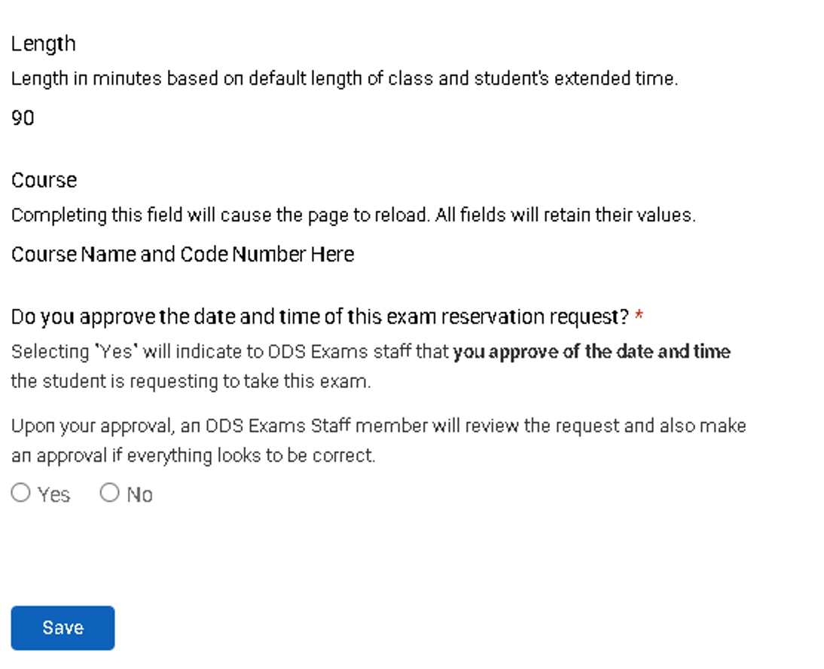Decline the exam request by choosing No

110,491
